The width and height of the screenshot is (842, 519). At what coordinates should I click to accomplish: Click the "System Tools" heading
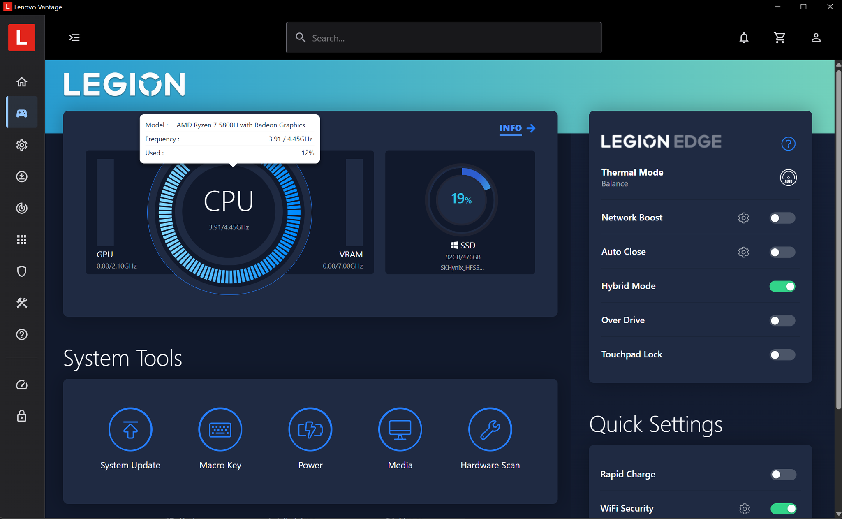tap(123, 358)
